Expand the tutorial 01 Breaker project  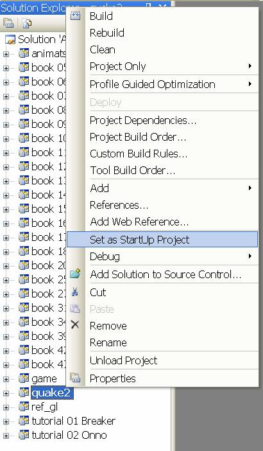(6, 421)
